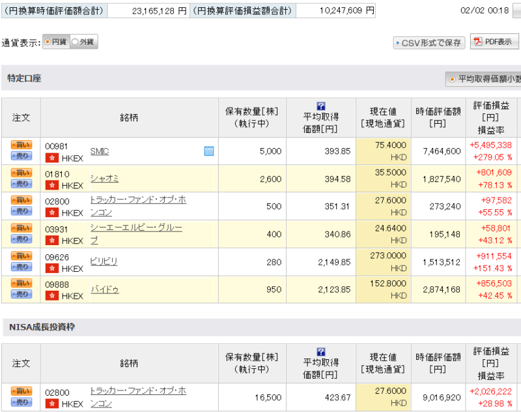Click help icon above 平均取得価額 in 特定口座 table

point(320,106)
